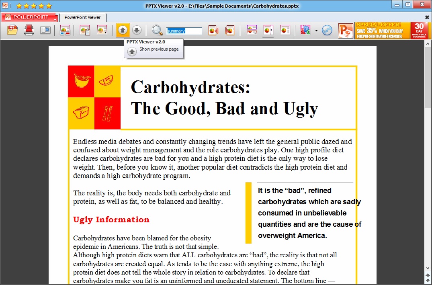Viewport: 432px width, 285px height.
Task: Click the vertical scrollbar thumb
Action: [x=428, y=78]
